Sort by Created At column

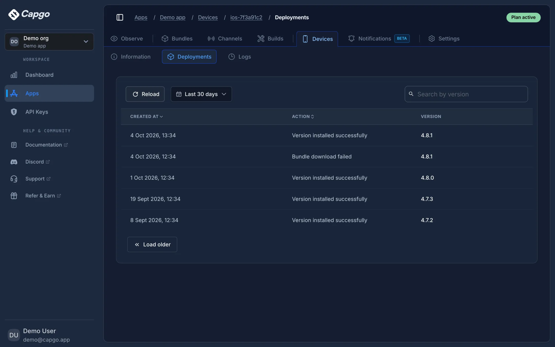point(146,116)
